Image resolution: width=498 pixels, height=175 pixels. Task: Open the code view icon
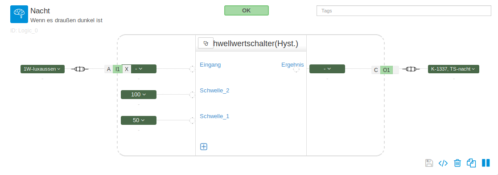point(443,163)
